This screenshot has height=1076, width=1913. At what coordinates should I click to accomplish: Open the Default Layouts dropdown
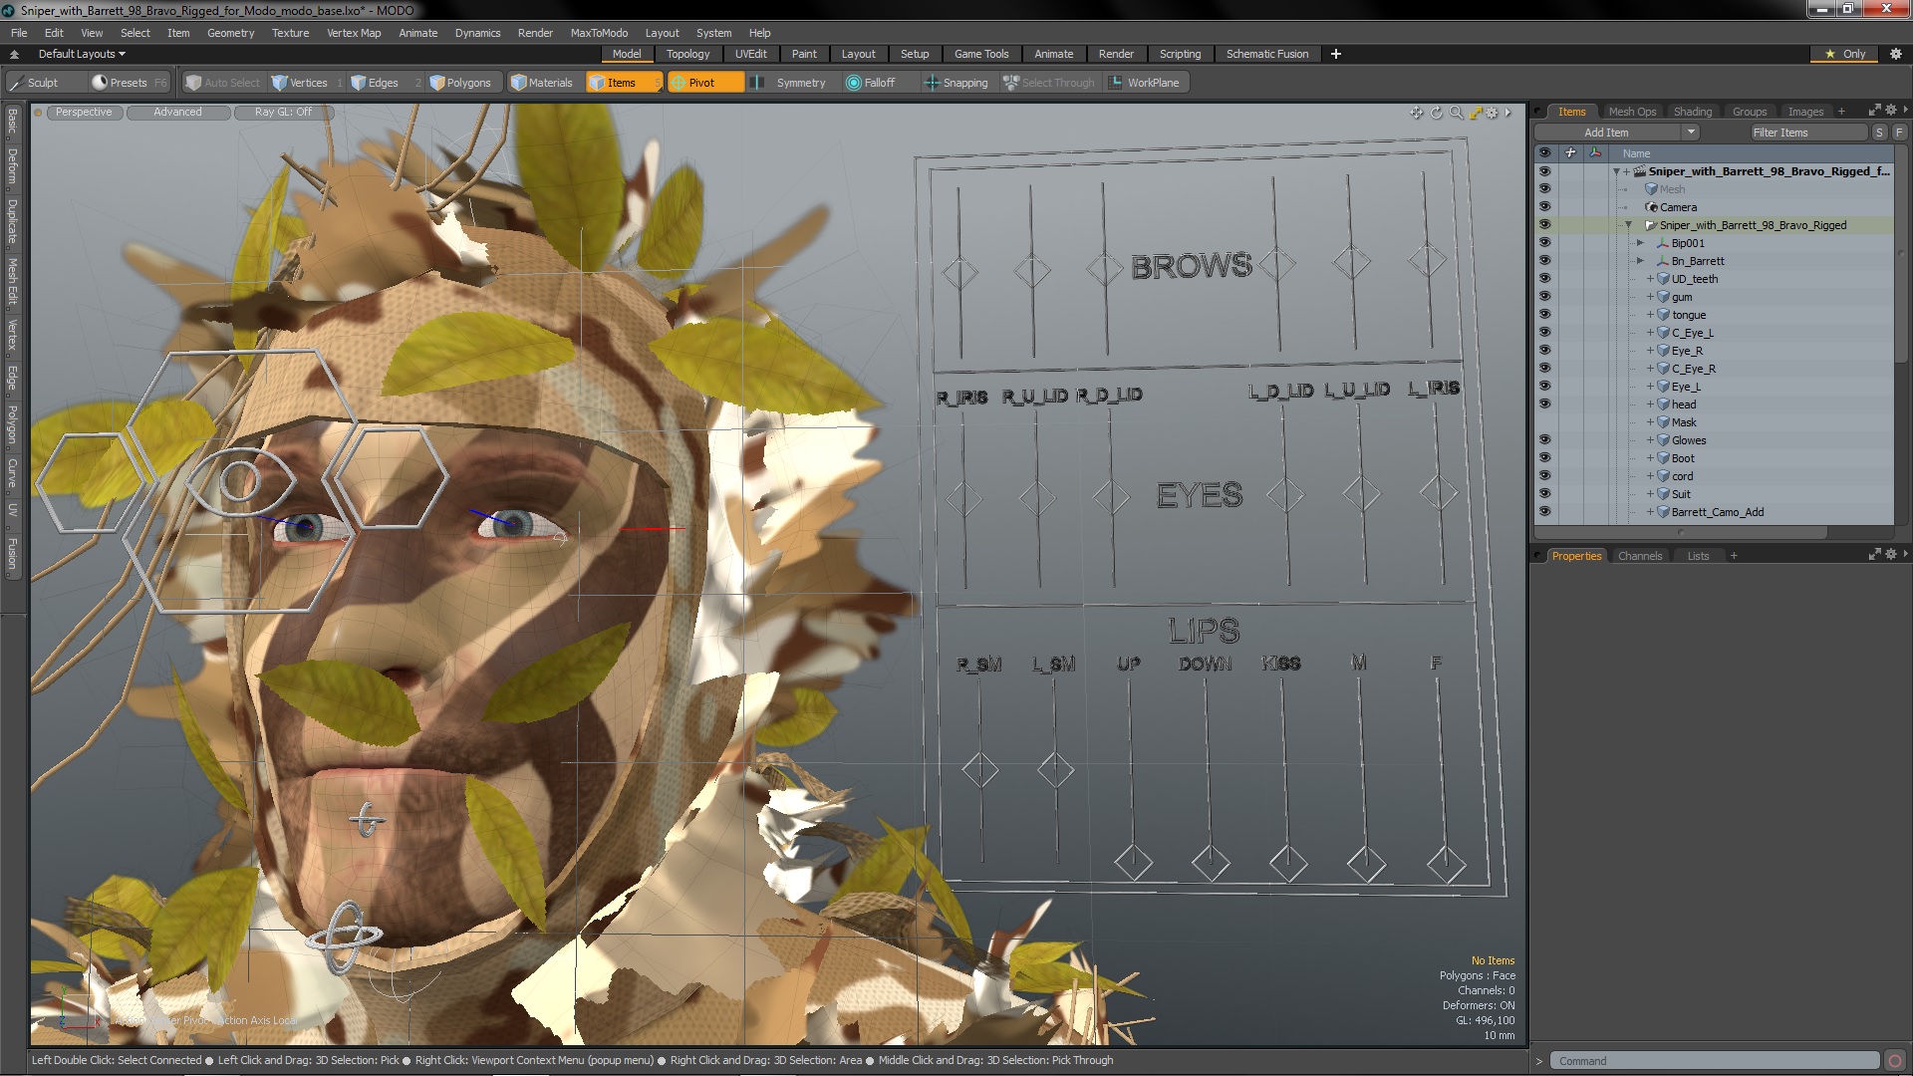tap(82, 54)
